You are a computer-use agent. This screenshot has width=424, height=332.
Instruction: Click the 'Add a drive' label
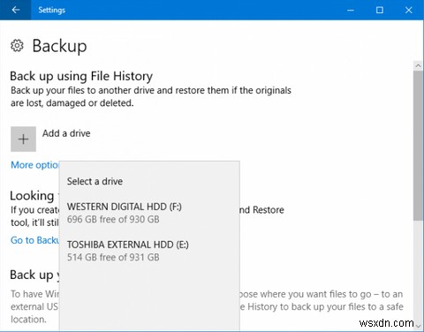[66, 133]
